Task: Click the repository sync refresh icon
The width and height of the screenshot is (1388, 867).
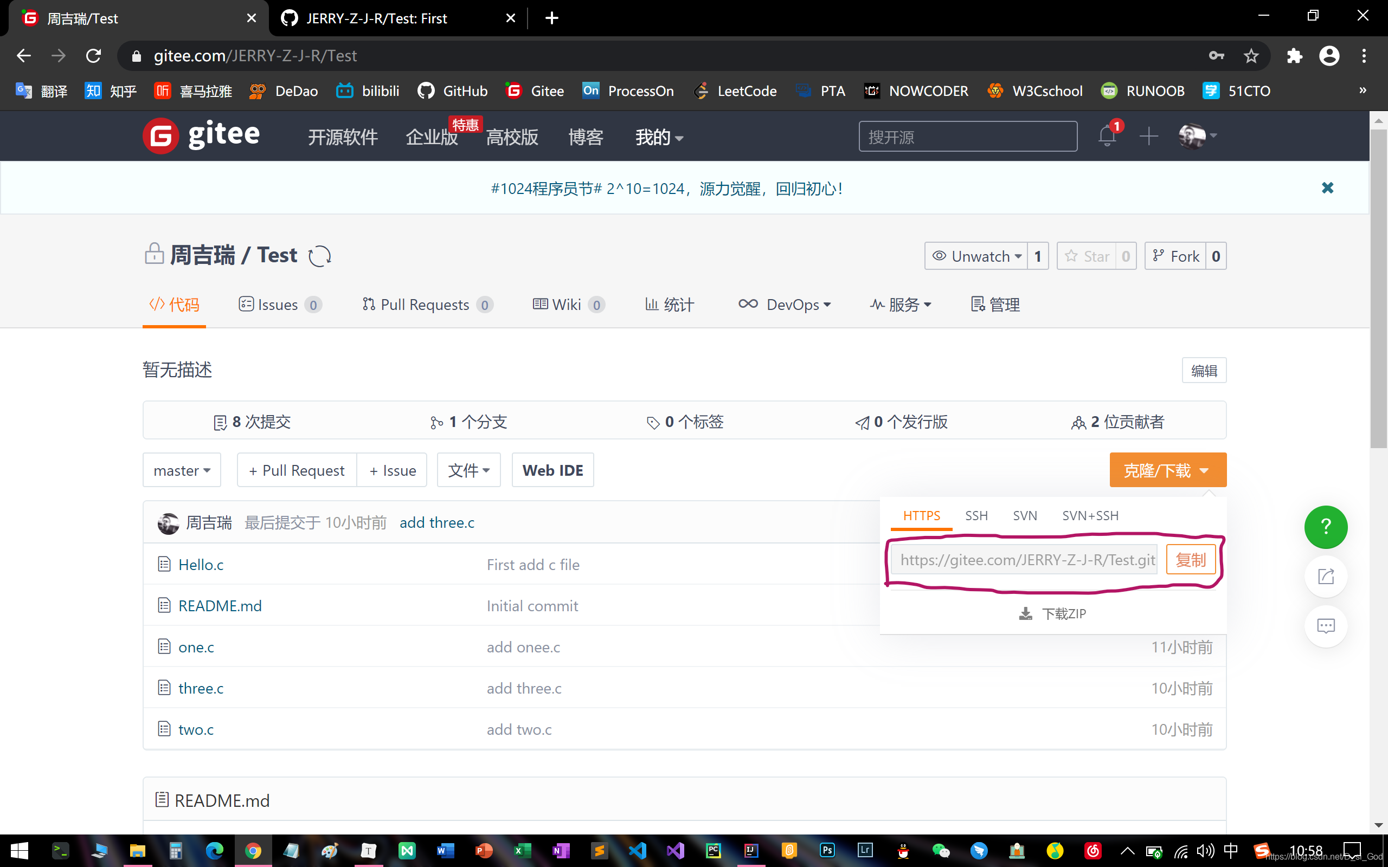Action: click(319, 256)
